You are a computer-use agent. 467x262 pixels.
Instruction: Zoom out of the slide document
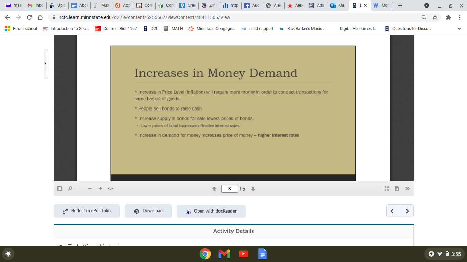coord(89,188)
